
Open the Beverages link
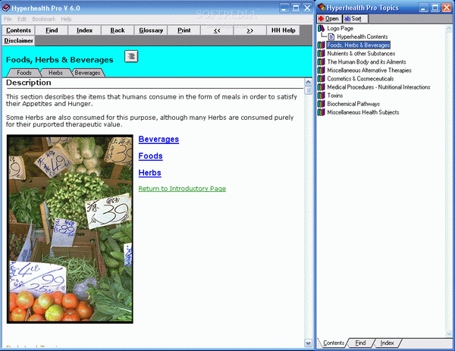coord(158,139)
